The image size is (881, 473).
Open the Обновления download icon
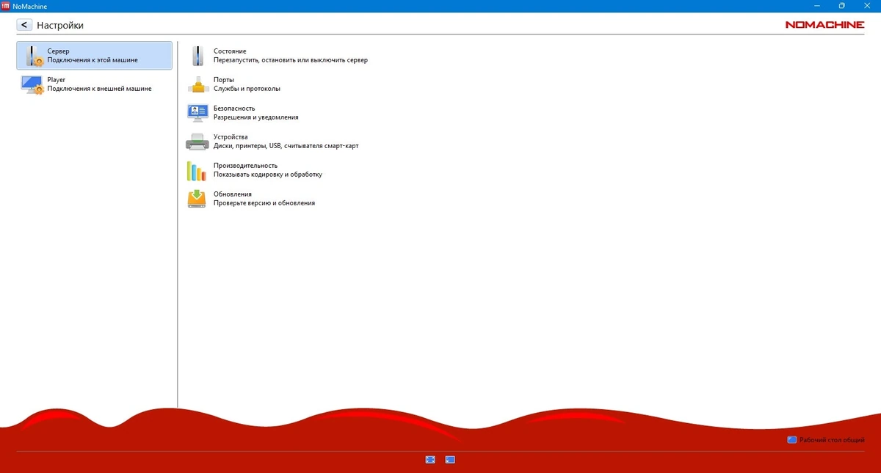click(197, 199)
